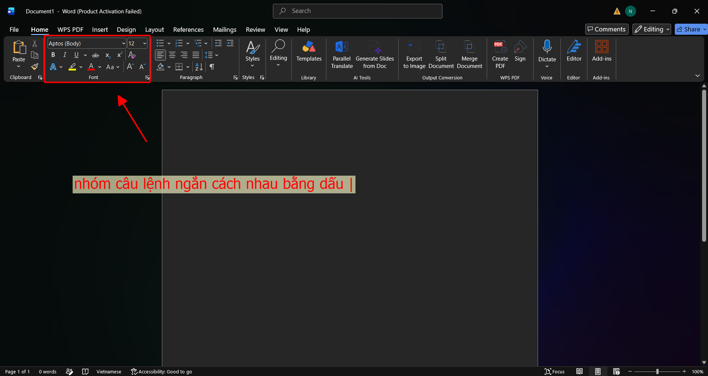Switch to the Insert ribbon tab
Viewport: 708px width, 376px height.
[100, 30]
